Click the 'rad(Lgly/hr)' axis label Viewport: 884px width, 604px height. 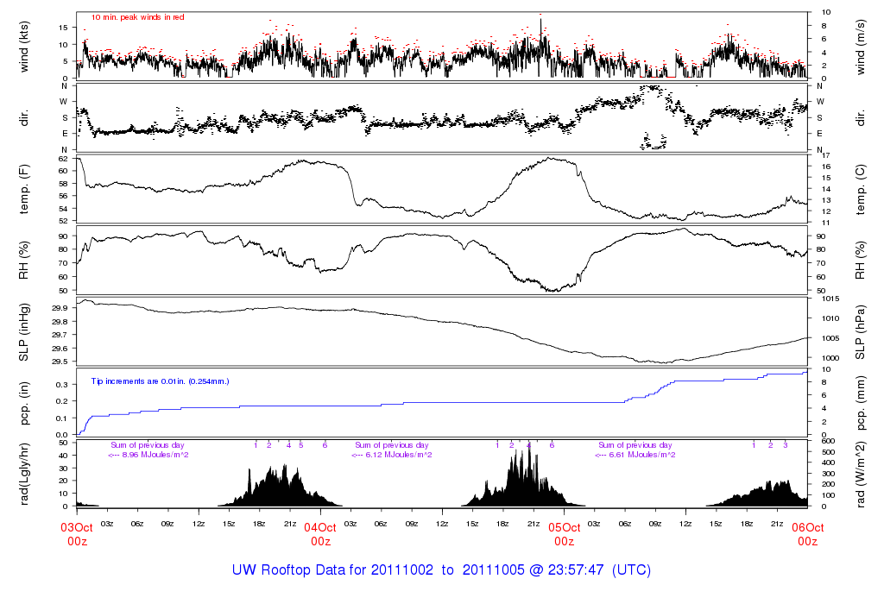[x=23, y=475]
